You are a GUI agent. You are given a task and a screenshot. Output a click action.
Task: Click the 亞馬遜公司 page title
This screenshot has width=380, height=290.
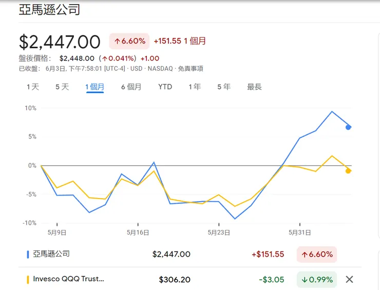coord(49,10)
